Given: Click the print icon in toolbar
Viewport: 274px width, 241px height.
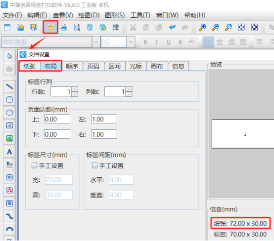Looking at the screenshot, I should click(x=64, y=27).
